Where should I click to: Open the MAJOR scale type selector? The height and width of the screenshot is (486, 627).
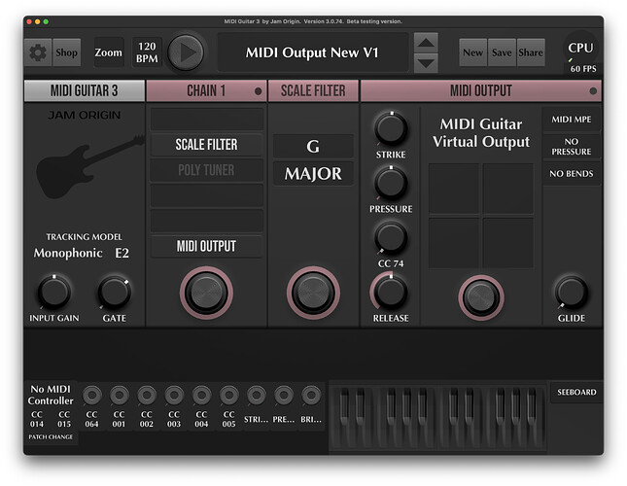click(x=313, y=173)
